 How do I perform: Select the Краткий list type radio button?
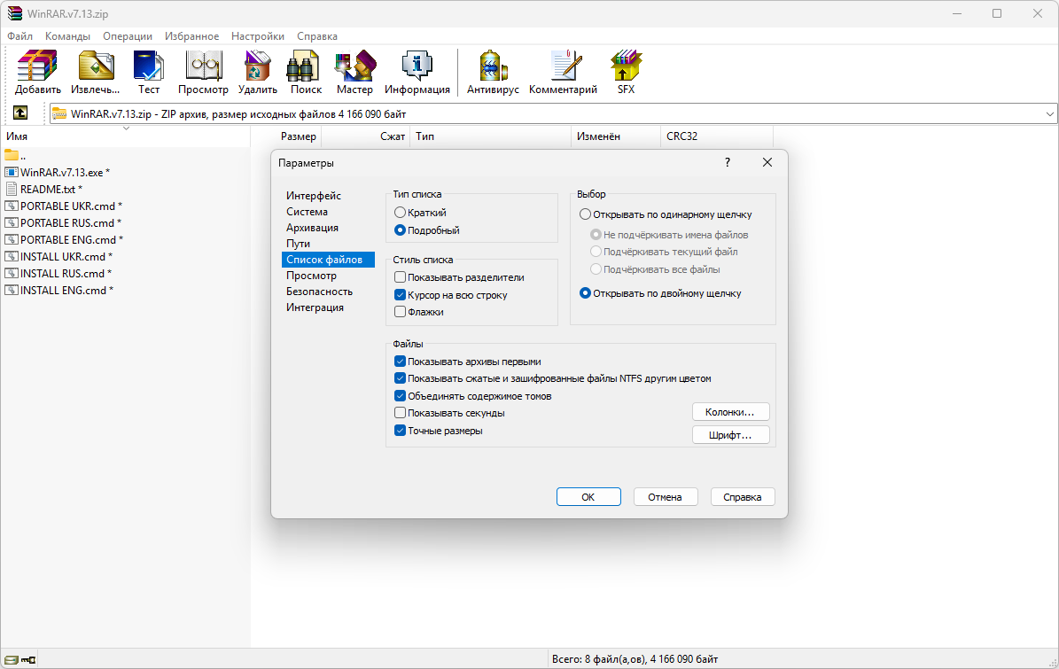point(400,213)
